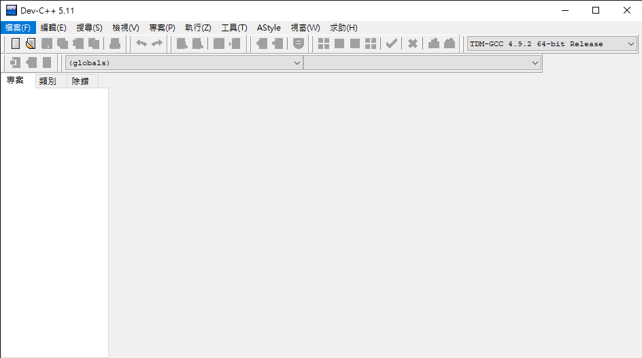This screenshot has height=358, width=642.
Task: Open the 專案(P) menu
Action: point(162,27)
